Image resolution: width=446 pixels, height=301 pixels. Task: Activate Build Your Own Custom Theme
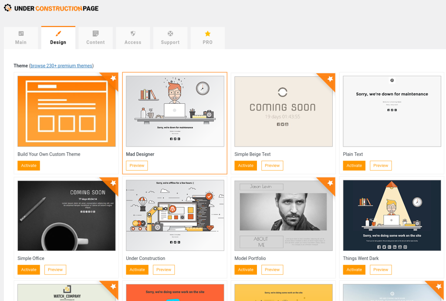29,165
